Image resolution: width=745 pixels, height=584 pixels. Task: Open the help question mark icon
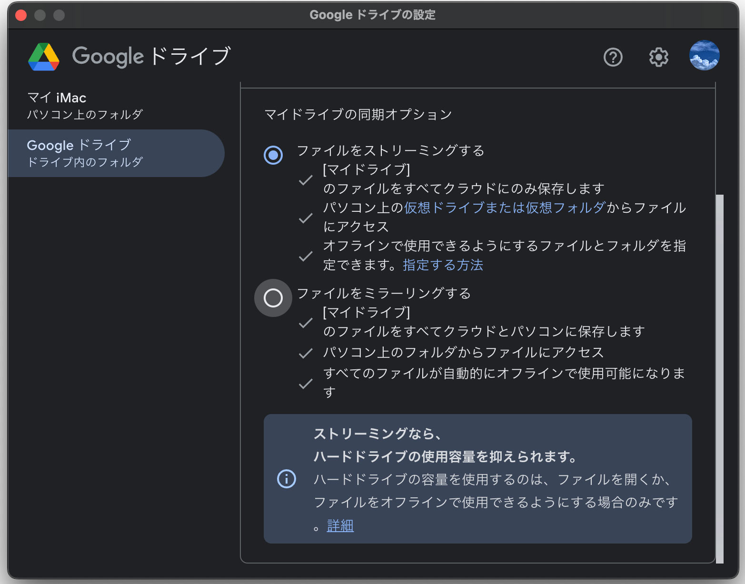[x=613, y=57]
